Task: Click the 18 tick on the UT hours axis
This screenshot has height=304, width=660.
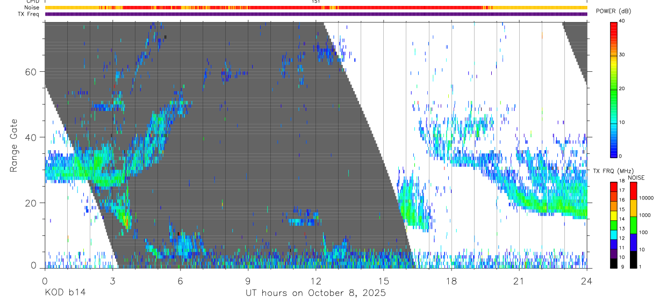Action: (451, 280)
